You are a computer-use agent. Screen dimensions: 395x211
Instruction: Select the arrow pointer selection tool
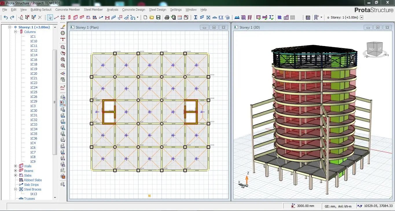(x=50, y=17)
